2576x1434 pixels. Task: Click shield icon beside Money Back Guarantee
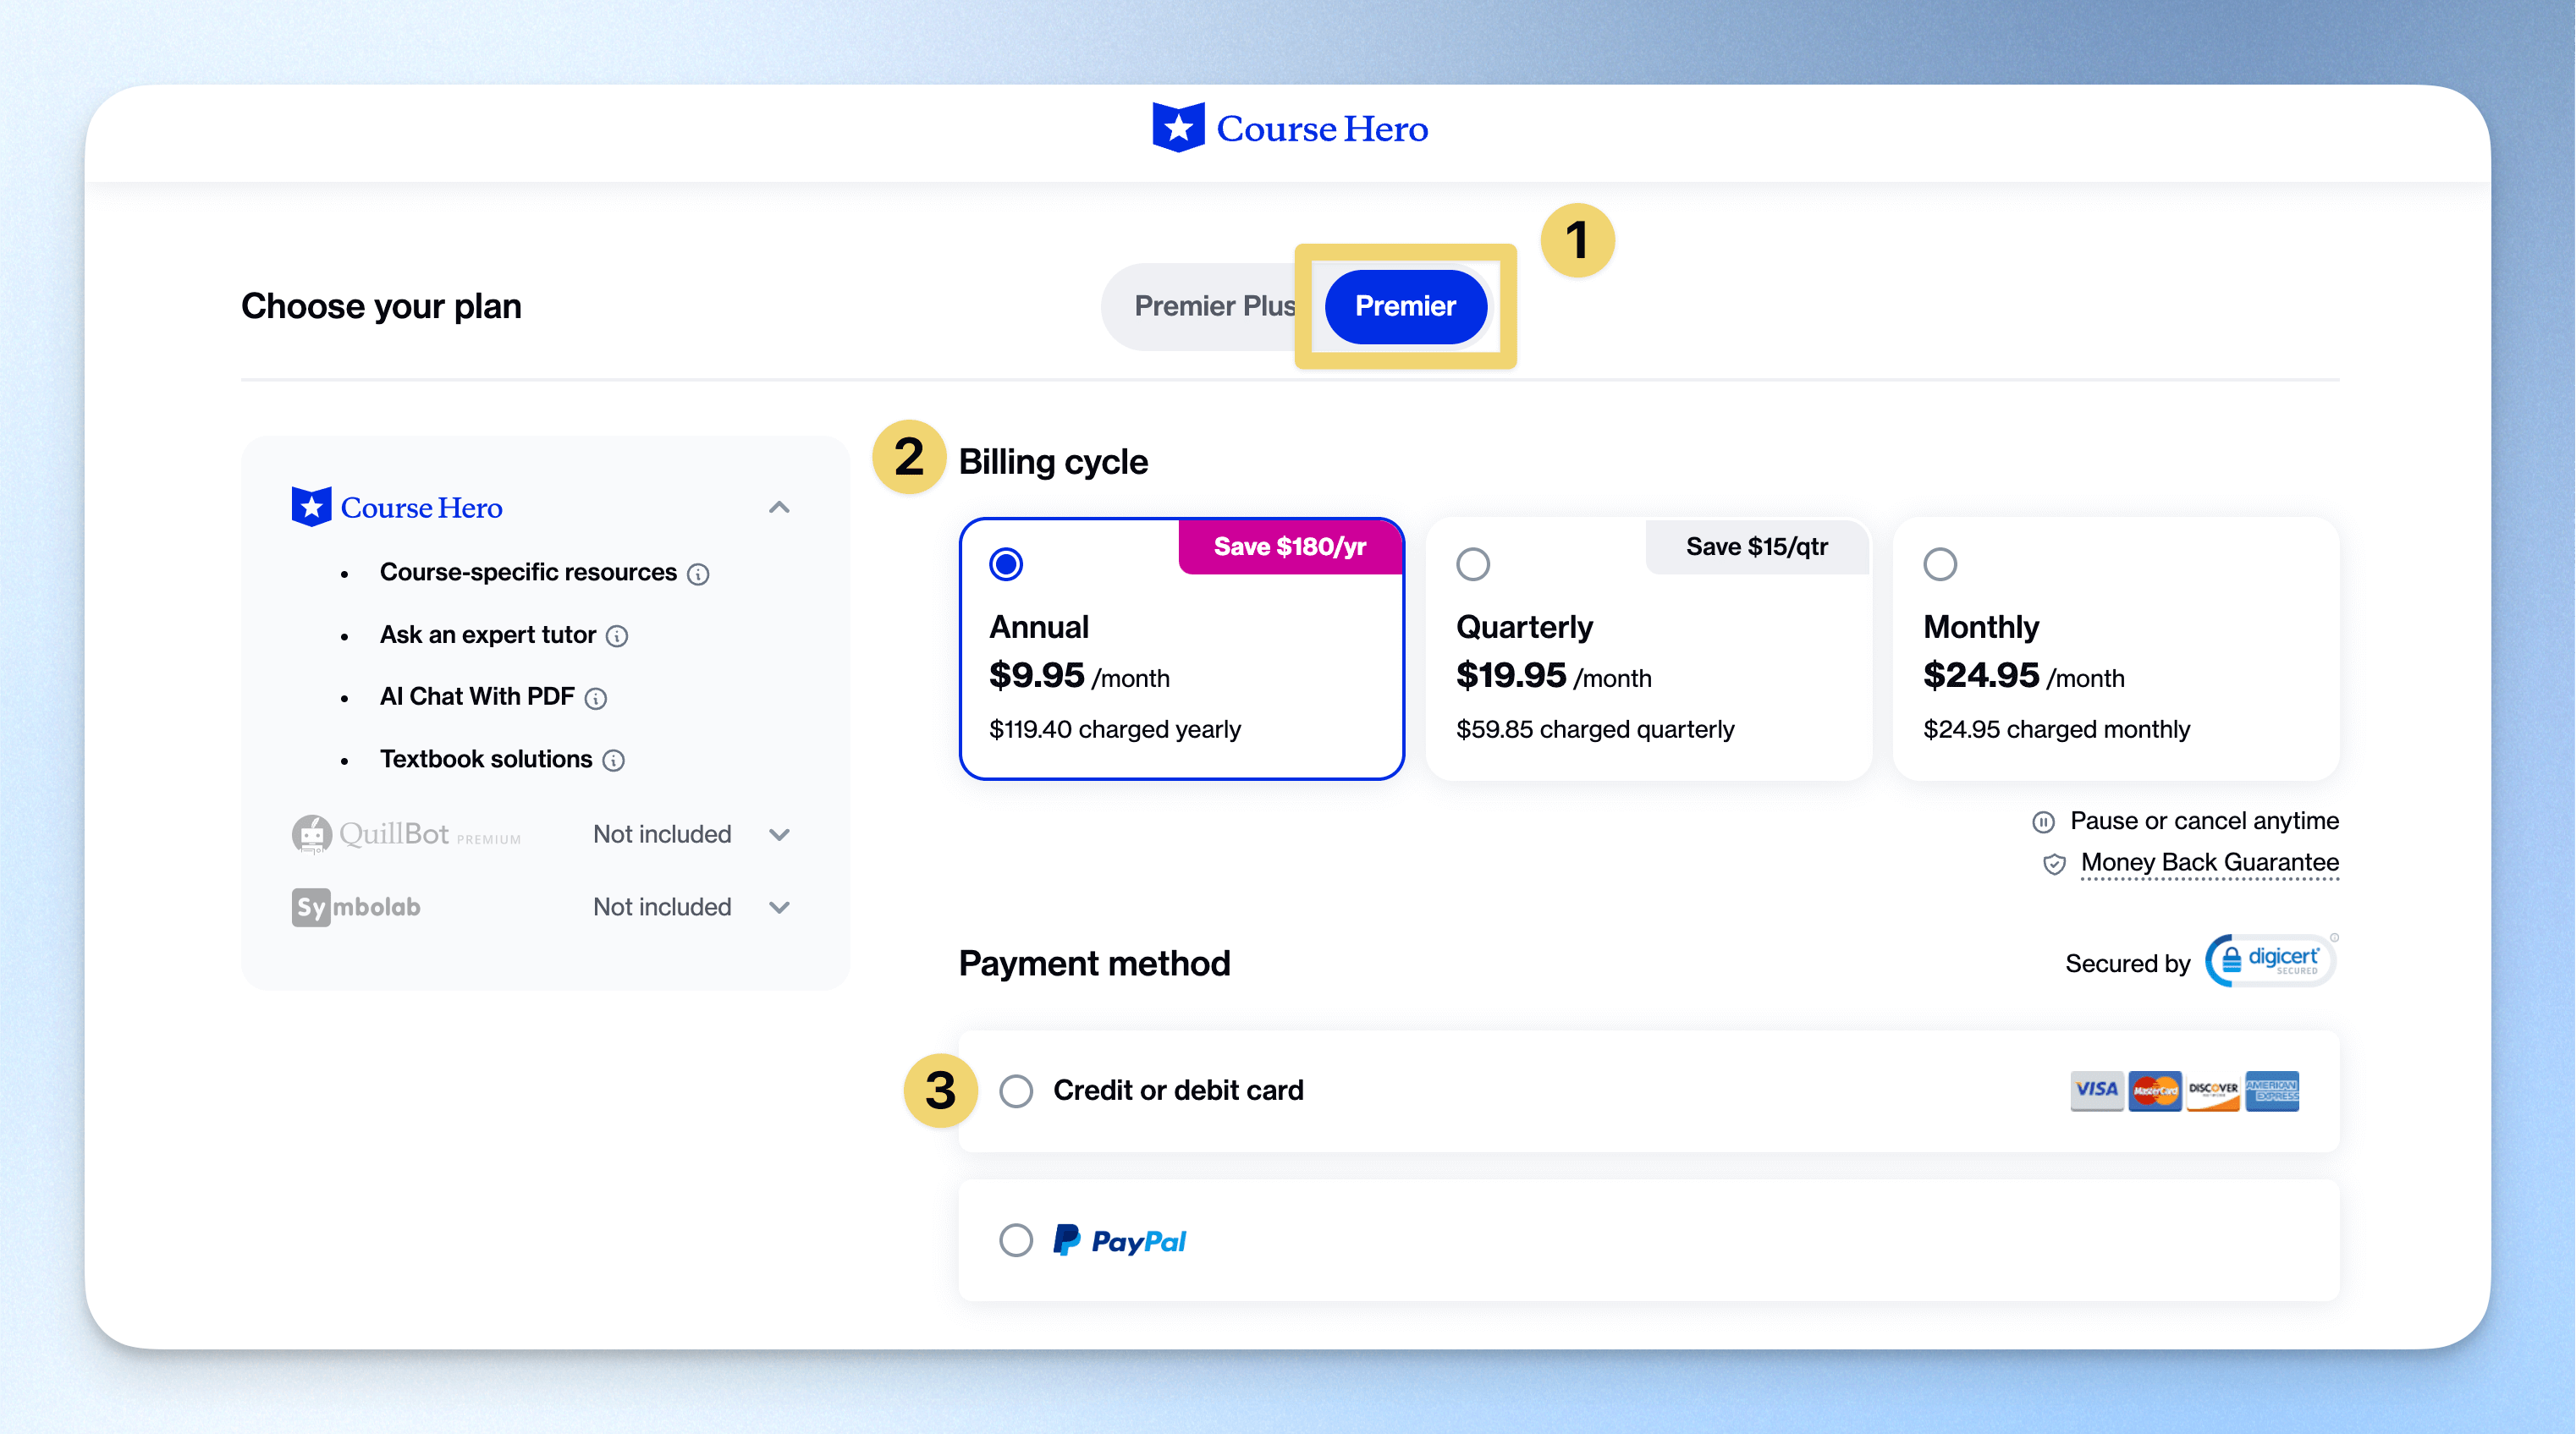click(x=2054, y=864)
